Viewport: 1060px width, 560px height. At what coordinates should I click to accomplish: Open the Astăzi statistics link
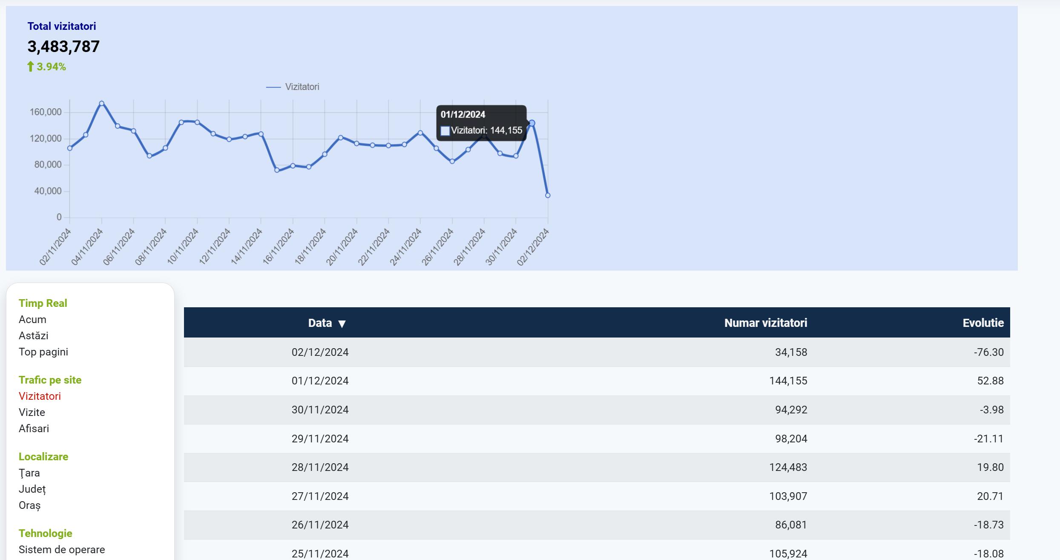tap(33, 335)
